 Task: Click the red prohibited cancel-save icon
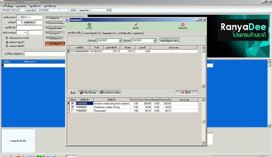coord(183,24)
